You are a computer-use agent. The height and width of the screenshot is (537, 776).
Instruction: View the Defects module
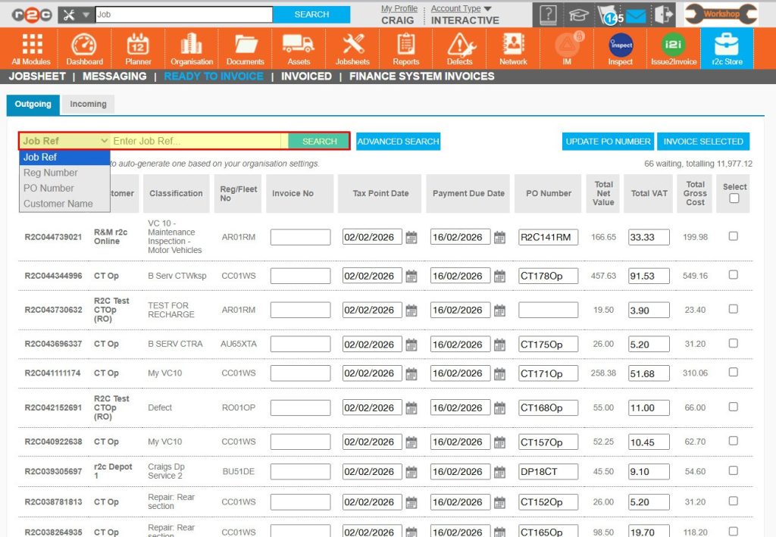[x=459, y=47]
